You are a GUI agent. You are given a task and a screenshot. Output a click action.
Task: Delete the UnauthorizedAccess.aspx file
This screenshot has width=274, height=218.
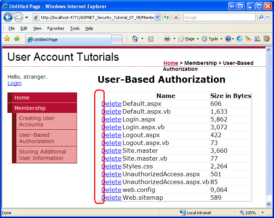111,174
